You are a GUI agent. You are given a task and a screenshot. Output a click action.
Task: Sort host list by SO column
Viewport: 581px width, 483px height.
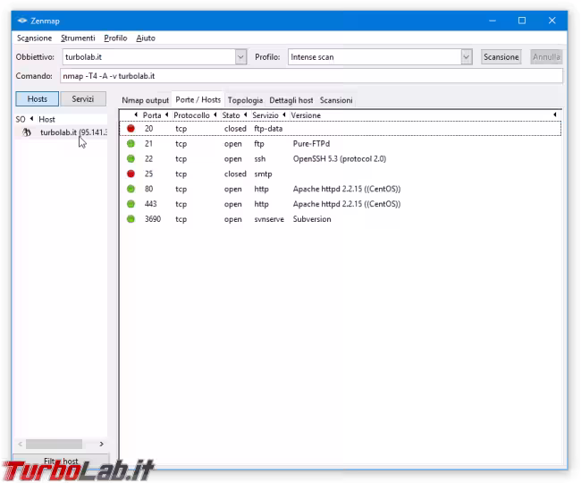[21, 119]
